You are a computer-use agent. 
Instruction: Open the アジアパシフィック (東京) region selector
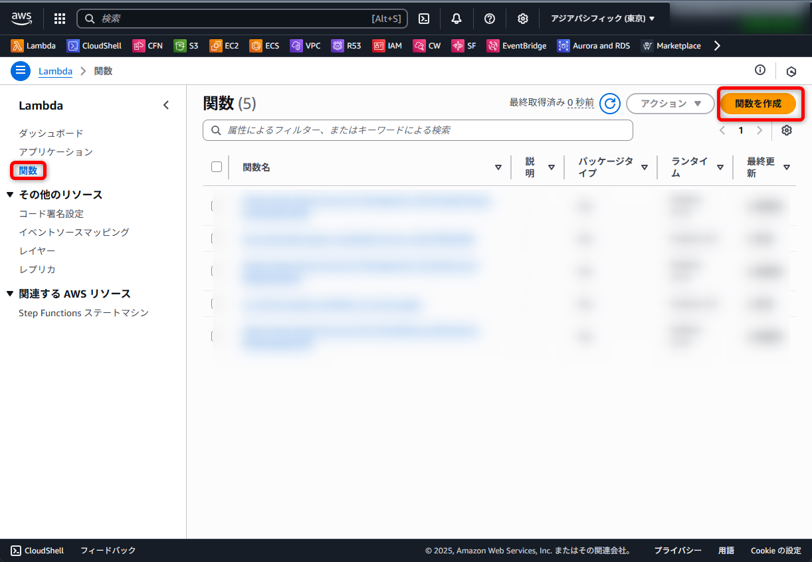click(602, 19)
